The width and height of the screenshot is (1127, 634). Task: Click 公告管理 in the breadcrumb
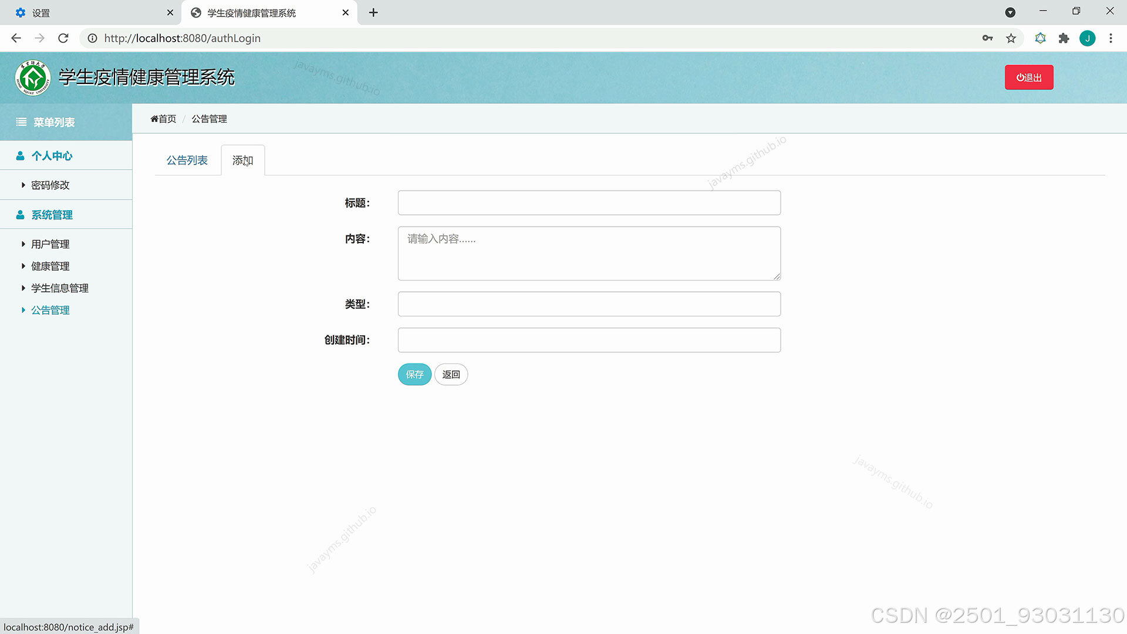[x=209, y=119]
